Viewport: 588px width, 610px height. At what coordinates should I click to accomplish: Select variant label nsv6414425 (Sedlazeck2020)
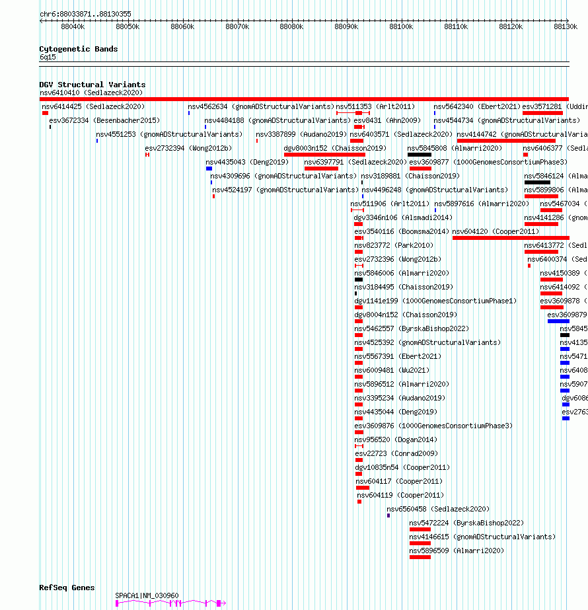pos(93,106)
